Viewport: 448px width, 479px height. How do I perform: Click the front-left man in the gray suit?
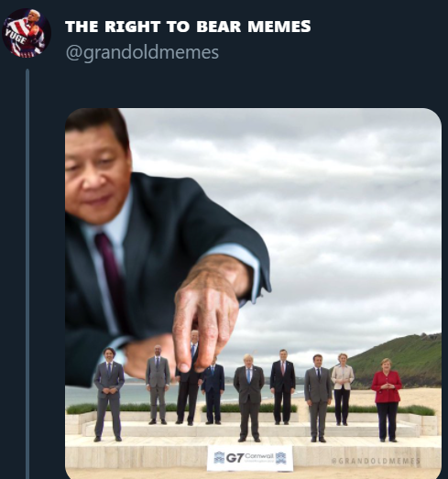click(108, 395)
